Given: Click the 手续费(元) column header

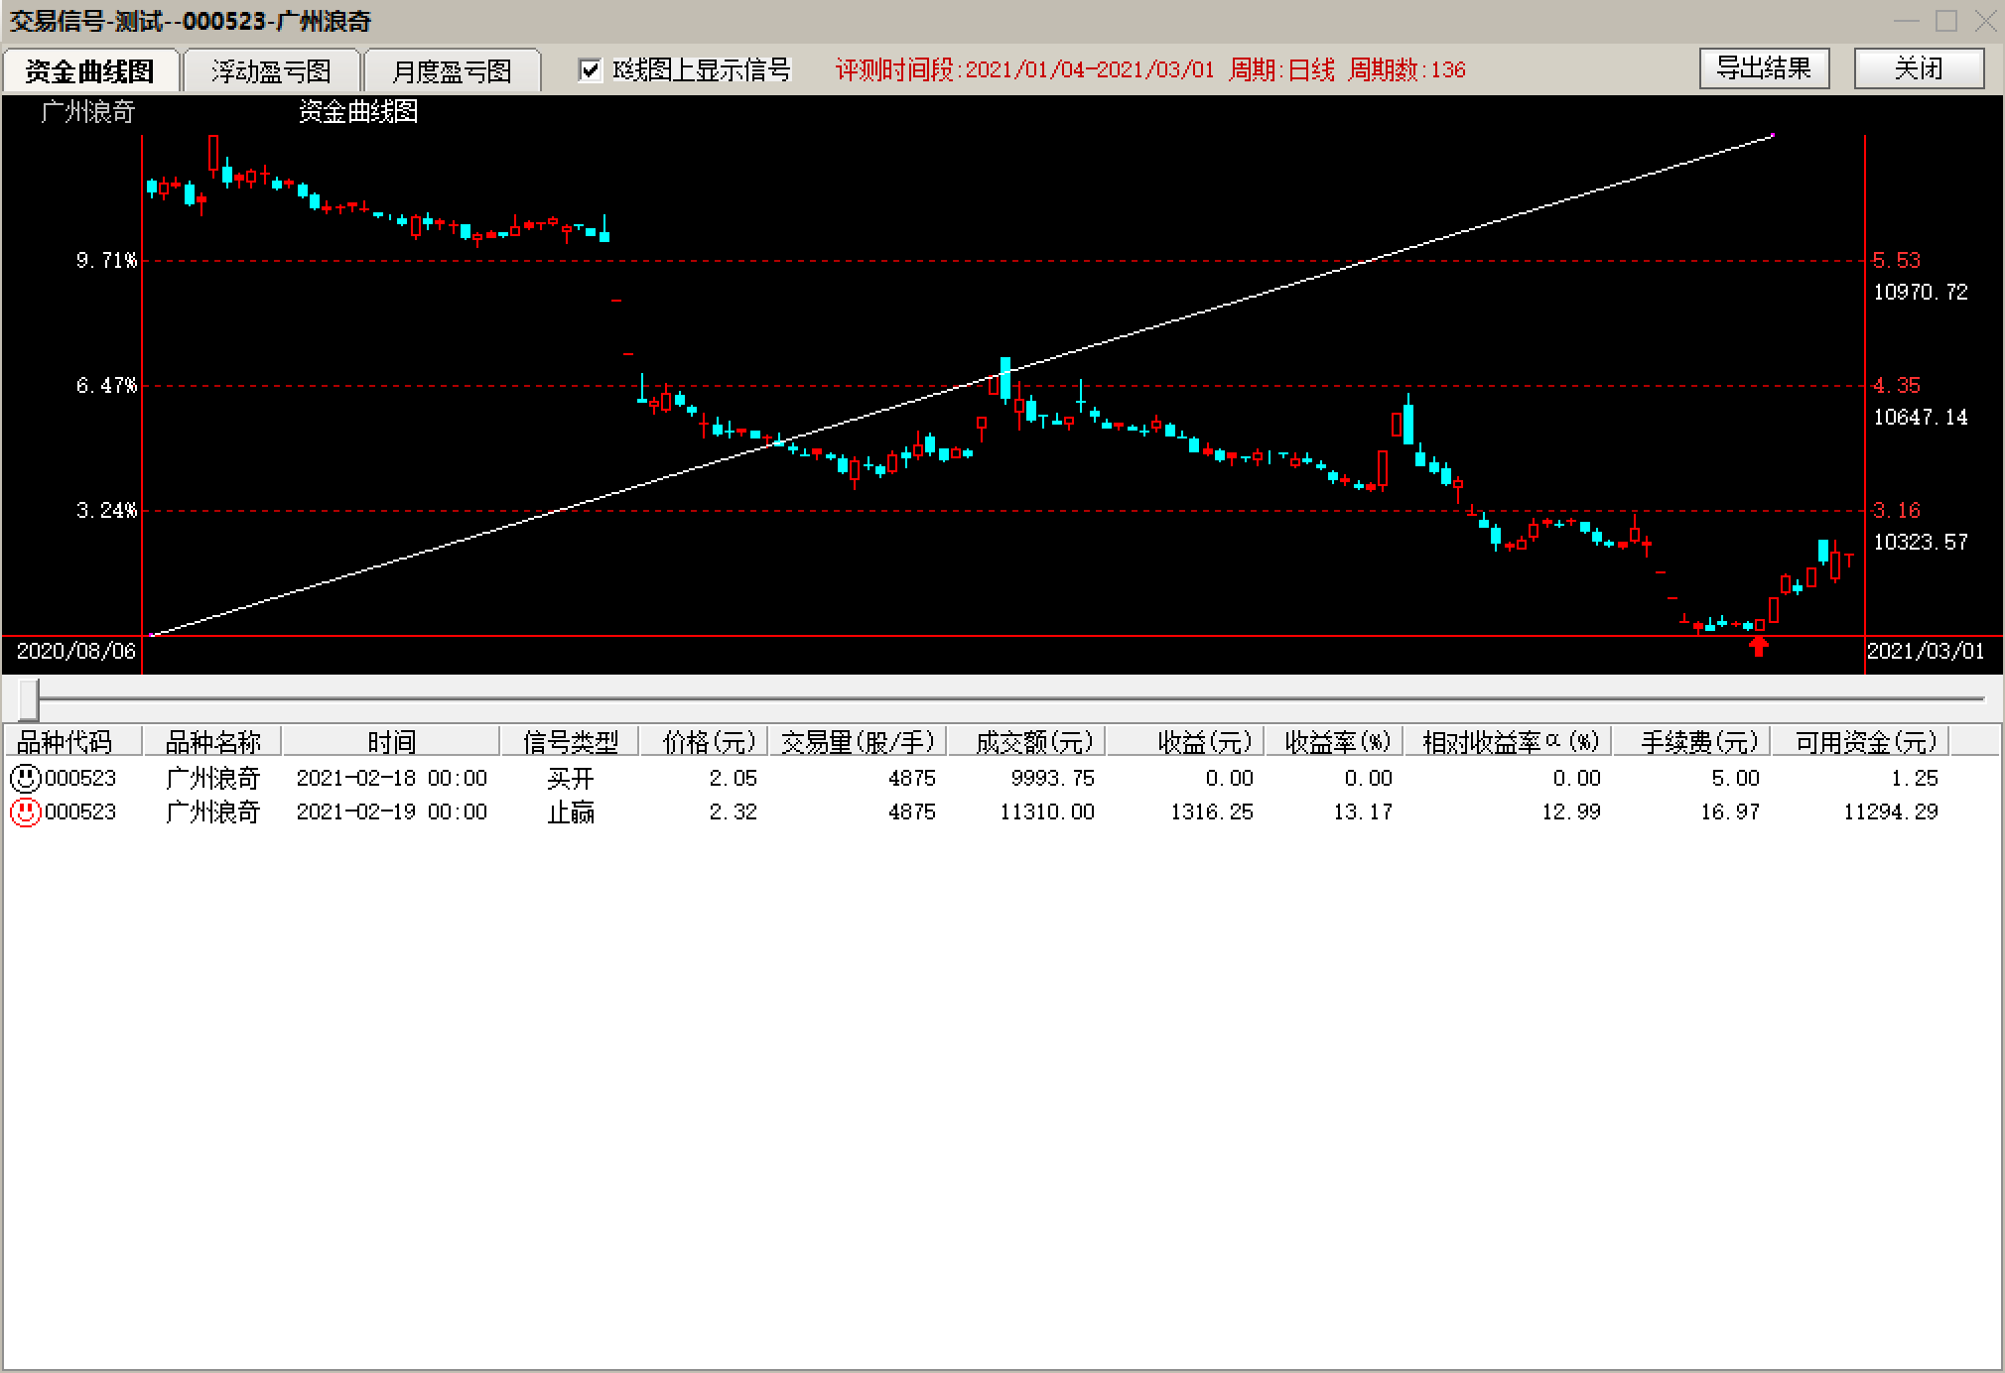Looking at the screenshot, I should click(x=1698, y=742).
